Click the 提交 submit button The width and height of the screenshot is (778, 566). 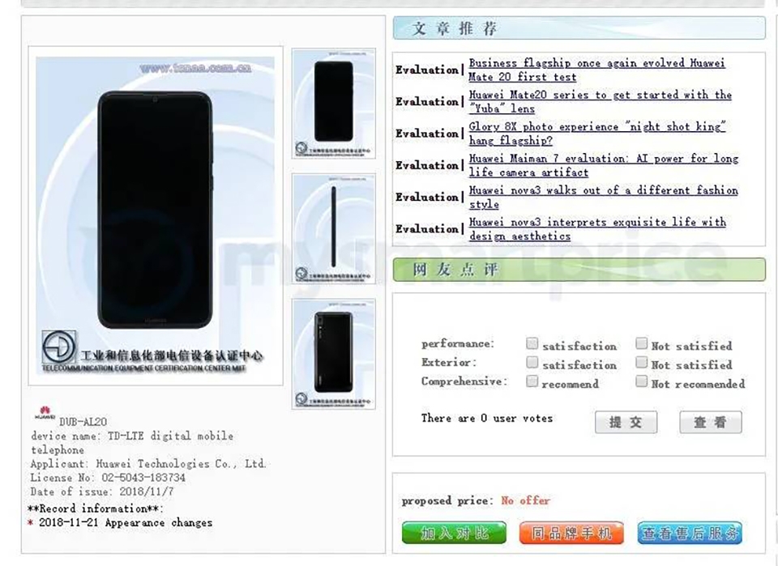click(626, 422)
